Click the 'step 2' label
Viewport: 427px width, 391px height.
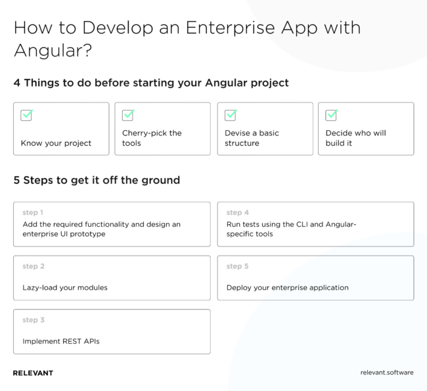click(x=34, y=266)
